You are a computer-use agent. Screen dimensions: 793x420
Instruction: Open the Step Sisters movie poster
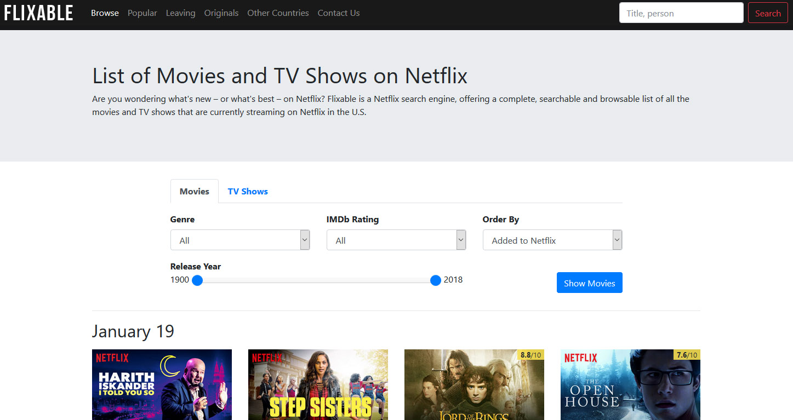pyautogui.click(x=318, y=384)
